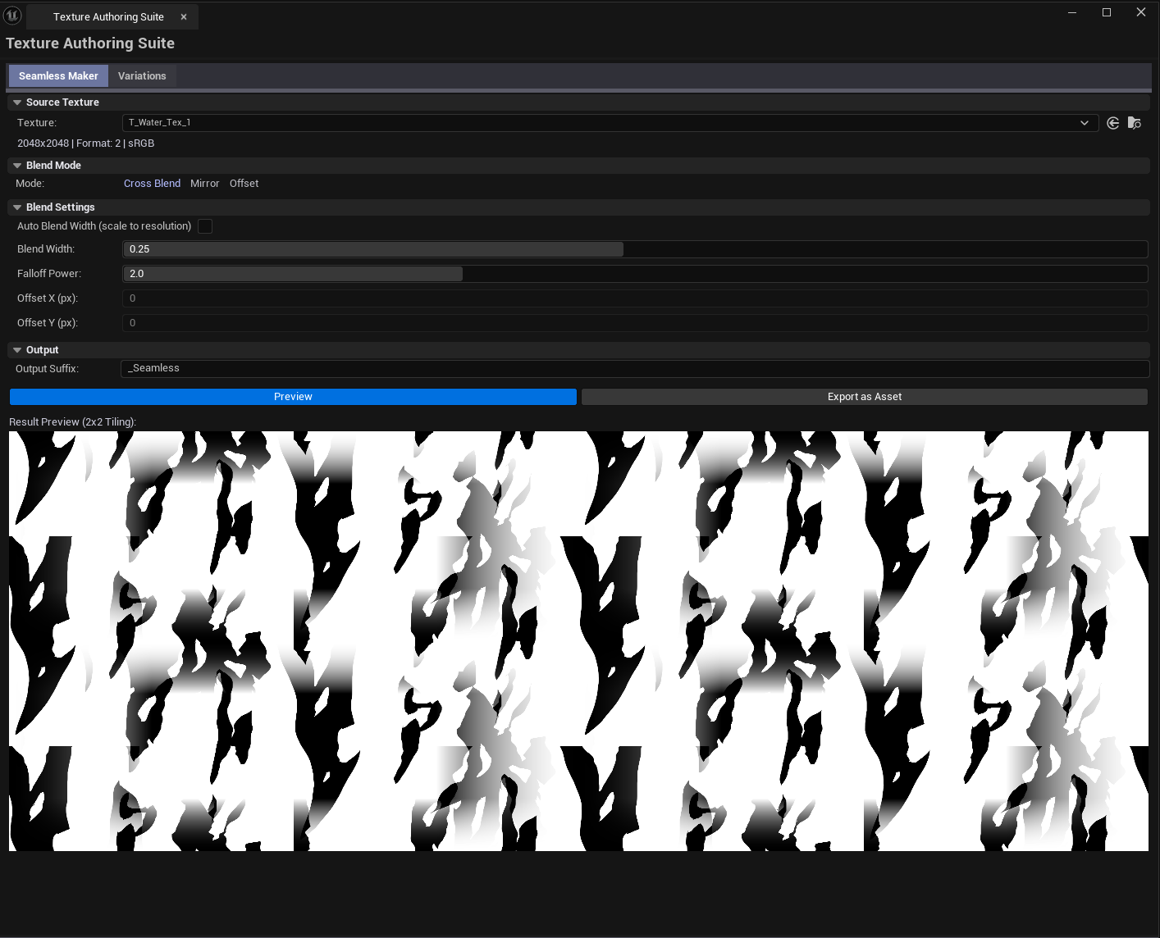Select Offset blend mode
1160x938 pixels.
click(244, 184)
